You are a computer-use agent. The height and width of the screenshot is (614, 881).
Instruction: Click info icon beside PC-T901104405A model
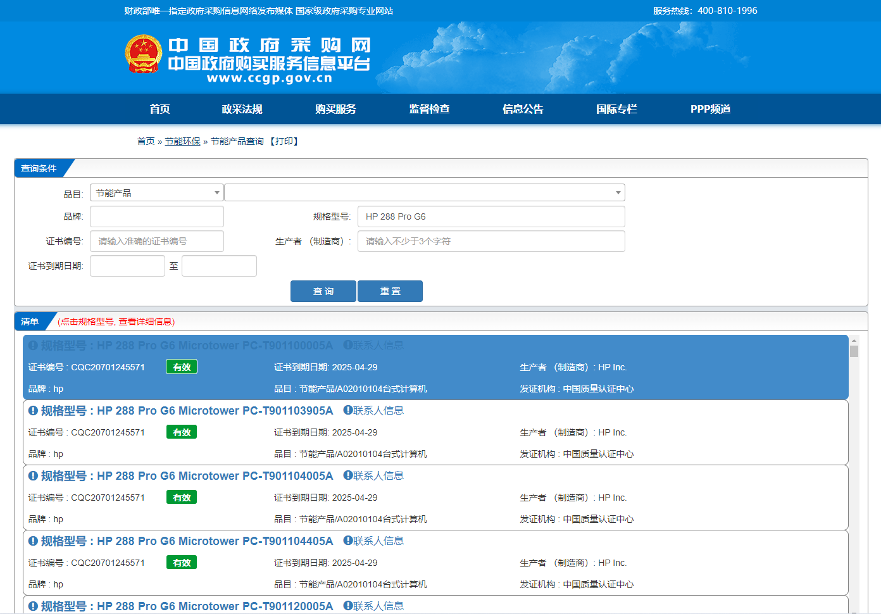33,541
